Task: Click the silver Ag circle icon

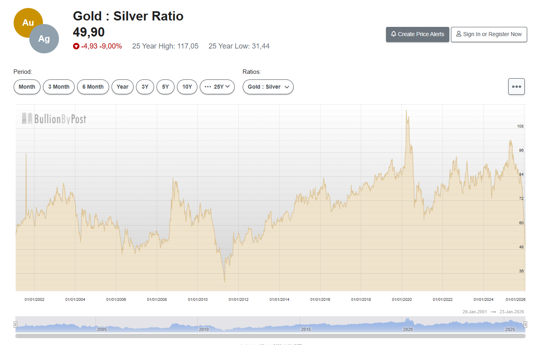Action: [x=45, y=39]
